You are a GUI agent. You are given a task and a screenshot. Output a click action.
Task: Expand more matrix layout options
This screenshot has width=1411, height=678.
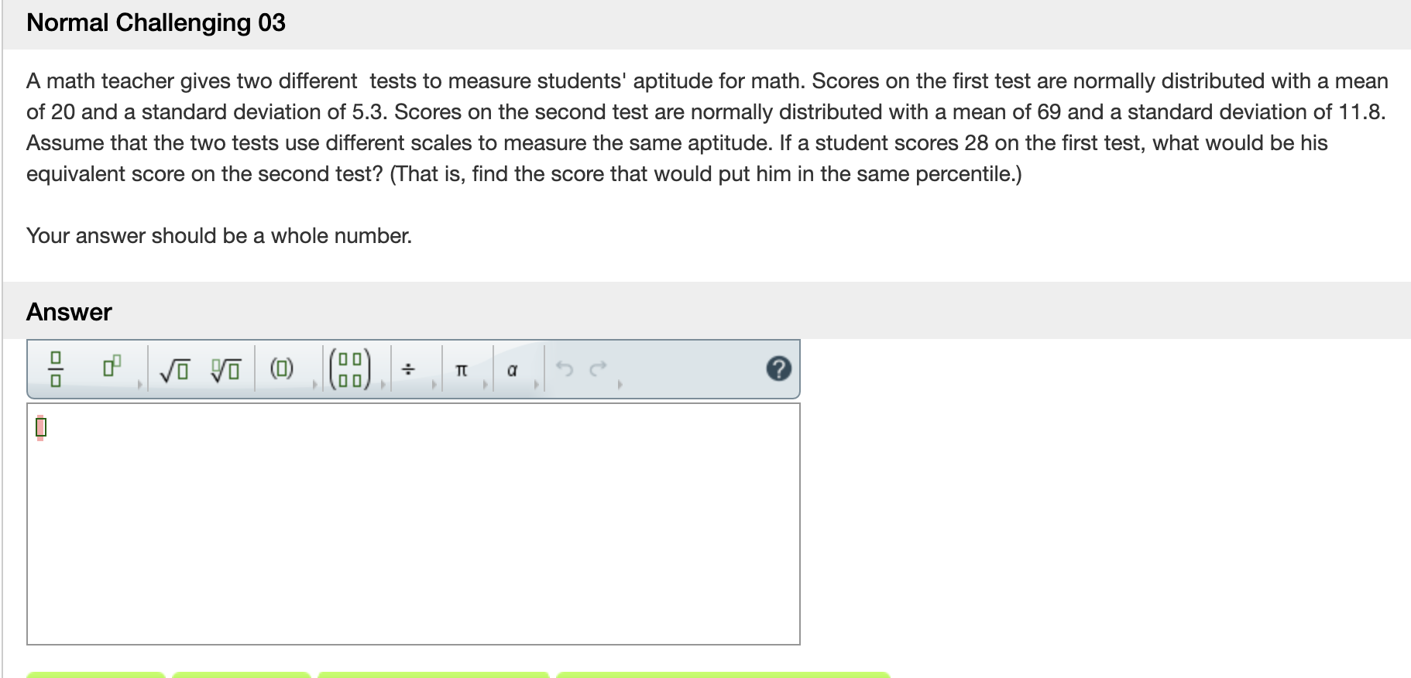click(x=383, y=384)
